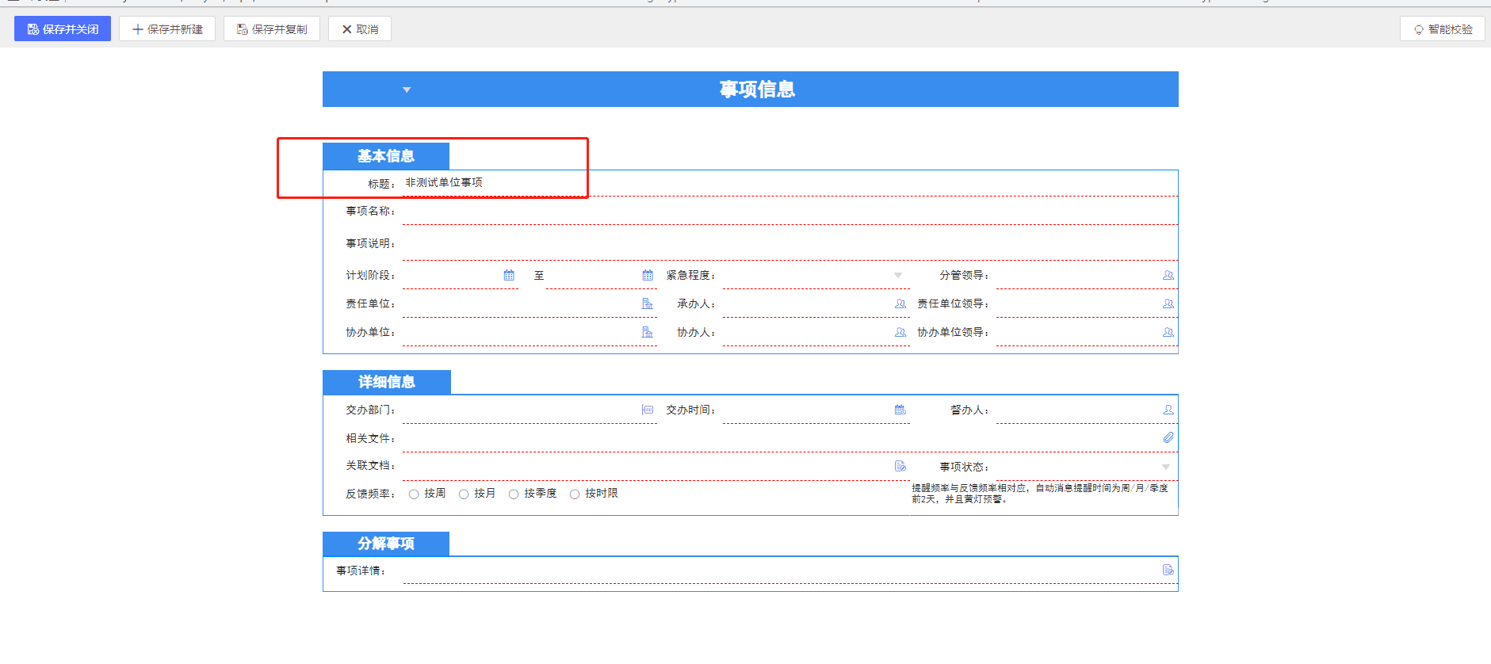Open calendar for 计划阶段 start date

(509, 275)
